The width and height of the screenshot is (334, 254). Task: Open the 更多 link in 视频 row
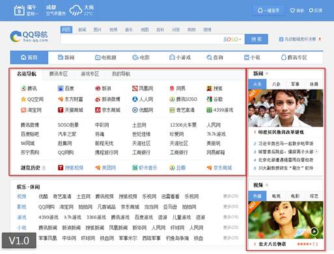[231, 196]
